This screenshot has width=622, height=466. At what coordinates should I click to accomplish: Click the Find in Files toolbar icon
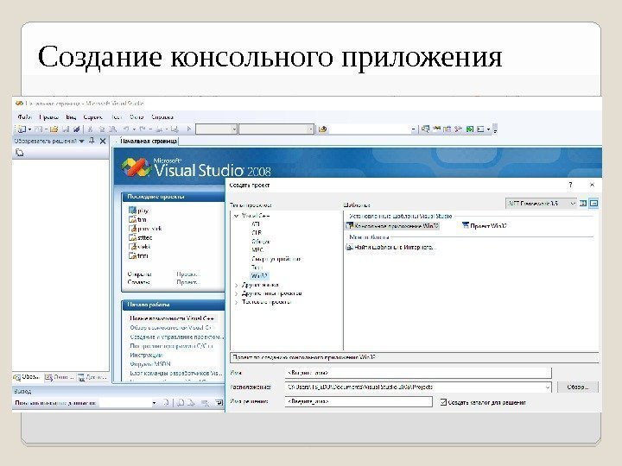click(323, 129)
